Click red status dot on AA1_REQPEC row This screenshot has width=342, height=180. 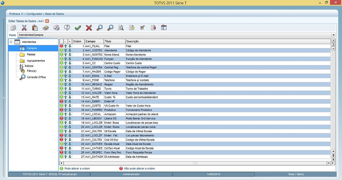point(61,152)
